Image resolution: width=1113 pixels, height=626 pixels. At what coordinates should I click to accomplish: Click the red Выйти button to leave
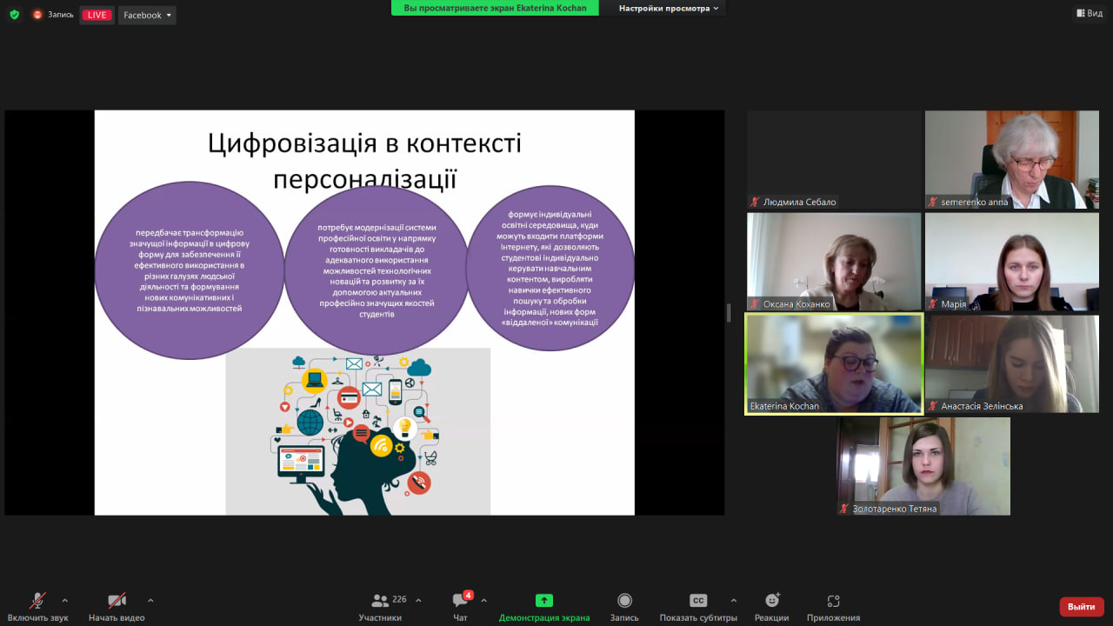[1081, 606]
